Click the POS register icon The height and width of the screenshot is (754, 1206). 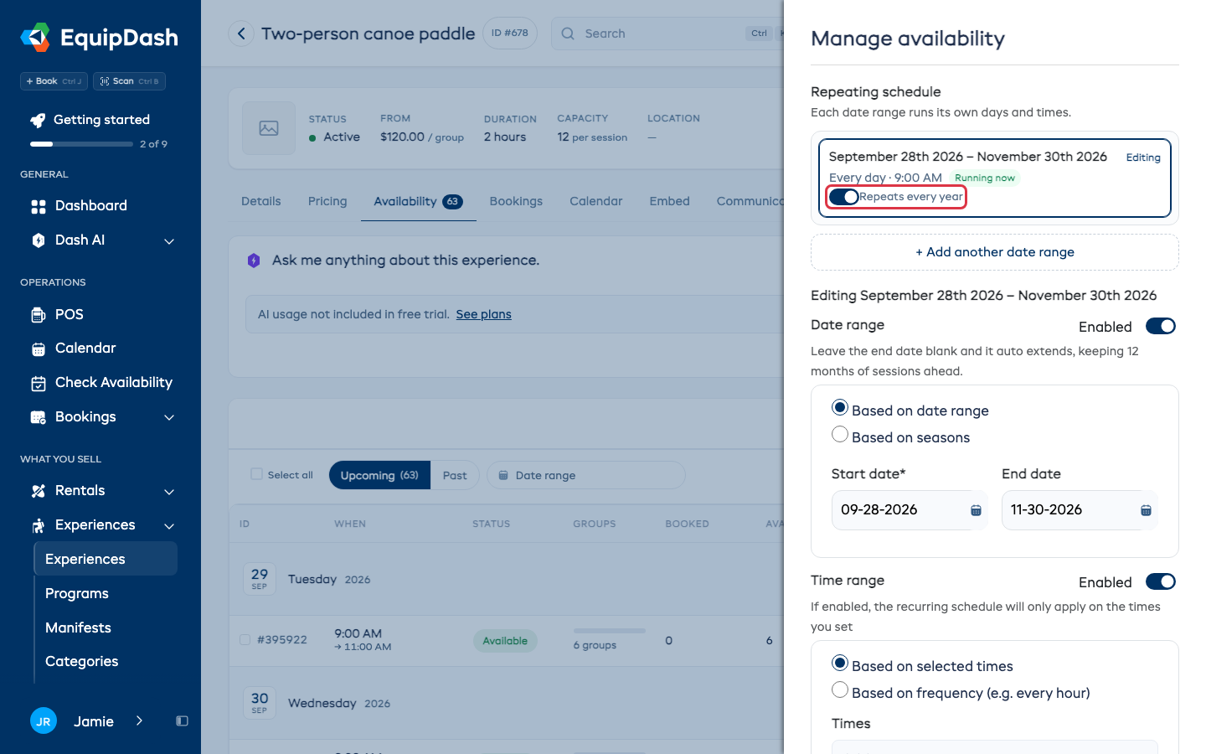[x=39, y=315]
